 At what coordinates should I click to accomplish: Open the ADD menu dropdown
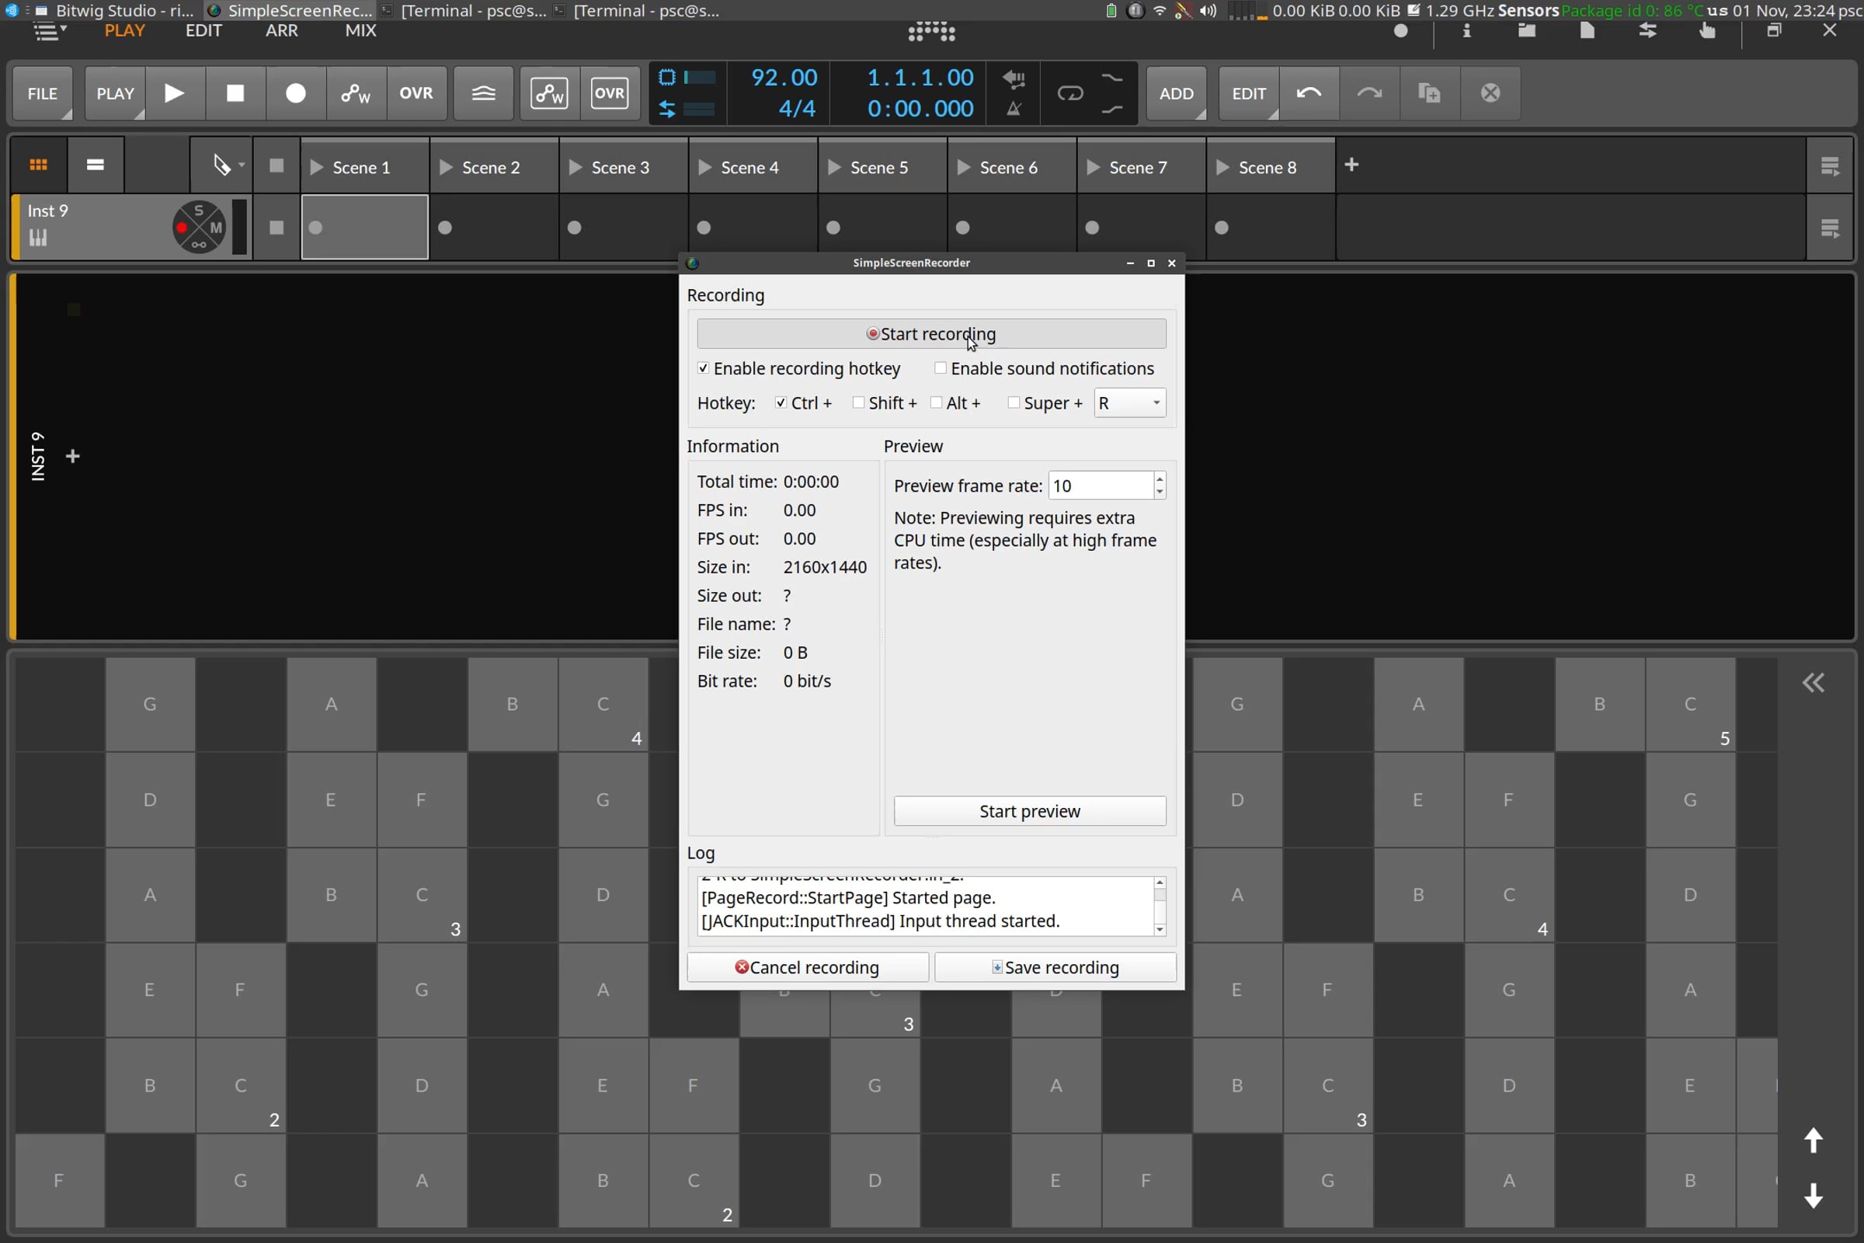1177,93
